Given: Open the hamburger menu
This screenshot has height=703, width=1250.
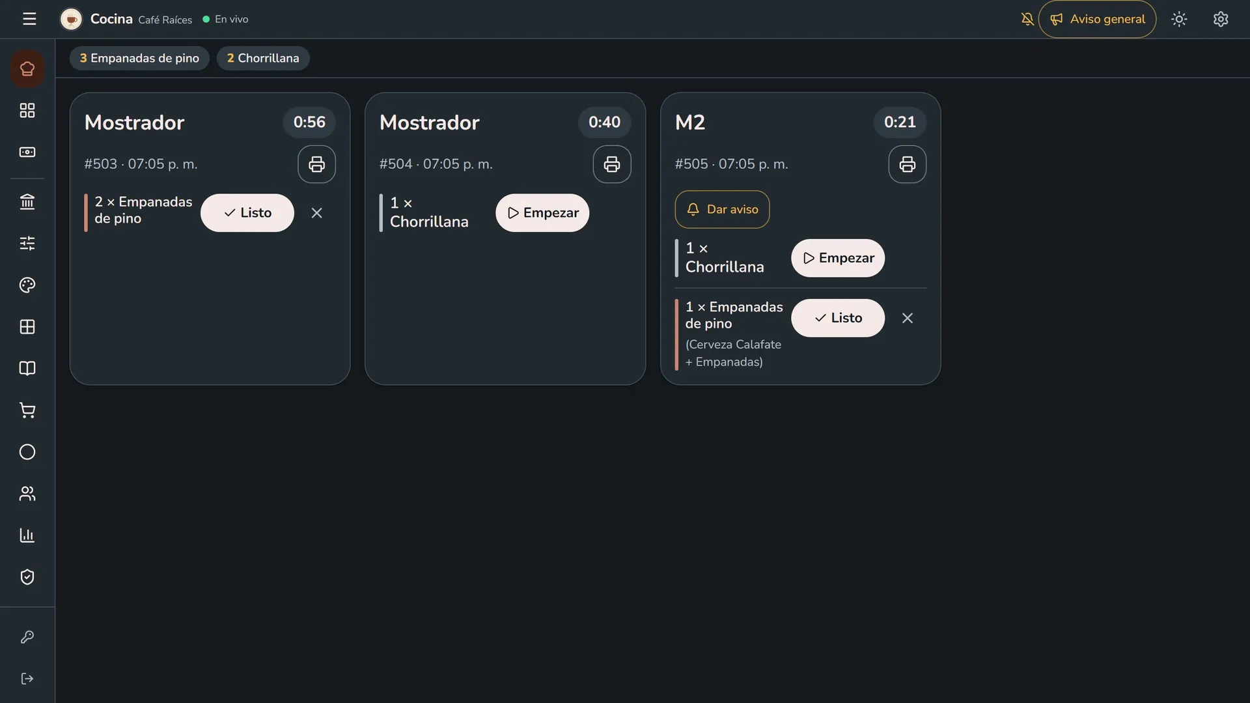Looking at the screenshot, I should pyautogui.click(x=29, y=19).
